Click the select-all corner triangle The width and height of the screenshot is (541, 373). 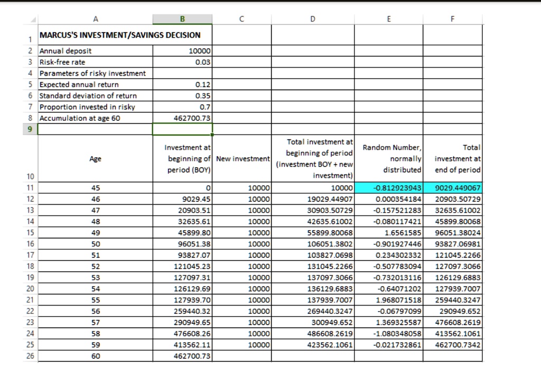coord(33,20)
